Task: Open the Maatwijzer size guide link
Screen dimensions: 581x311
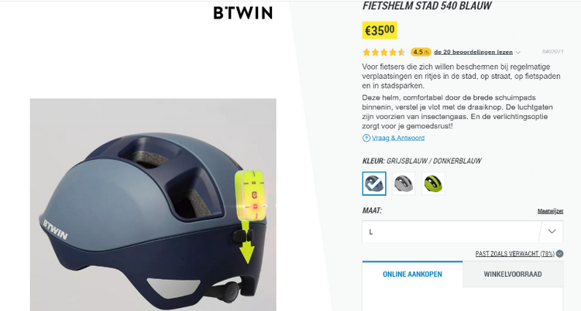Action: click(x=550, y=211)
